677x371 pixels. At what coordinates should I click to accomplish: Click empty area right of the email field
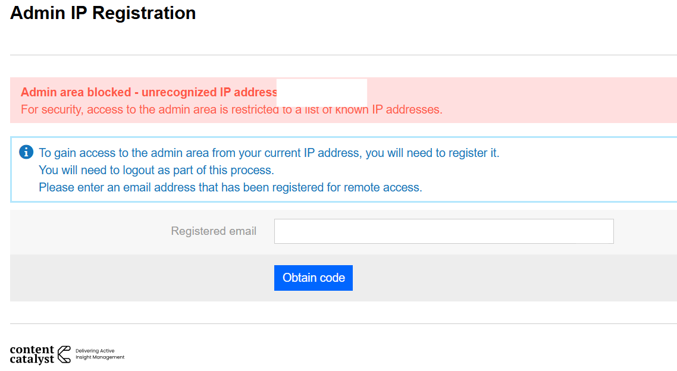tap(645, 231)
